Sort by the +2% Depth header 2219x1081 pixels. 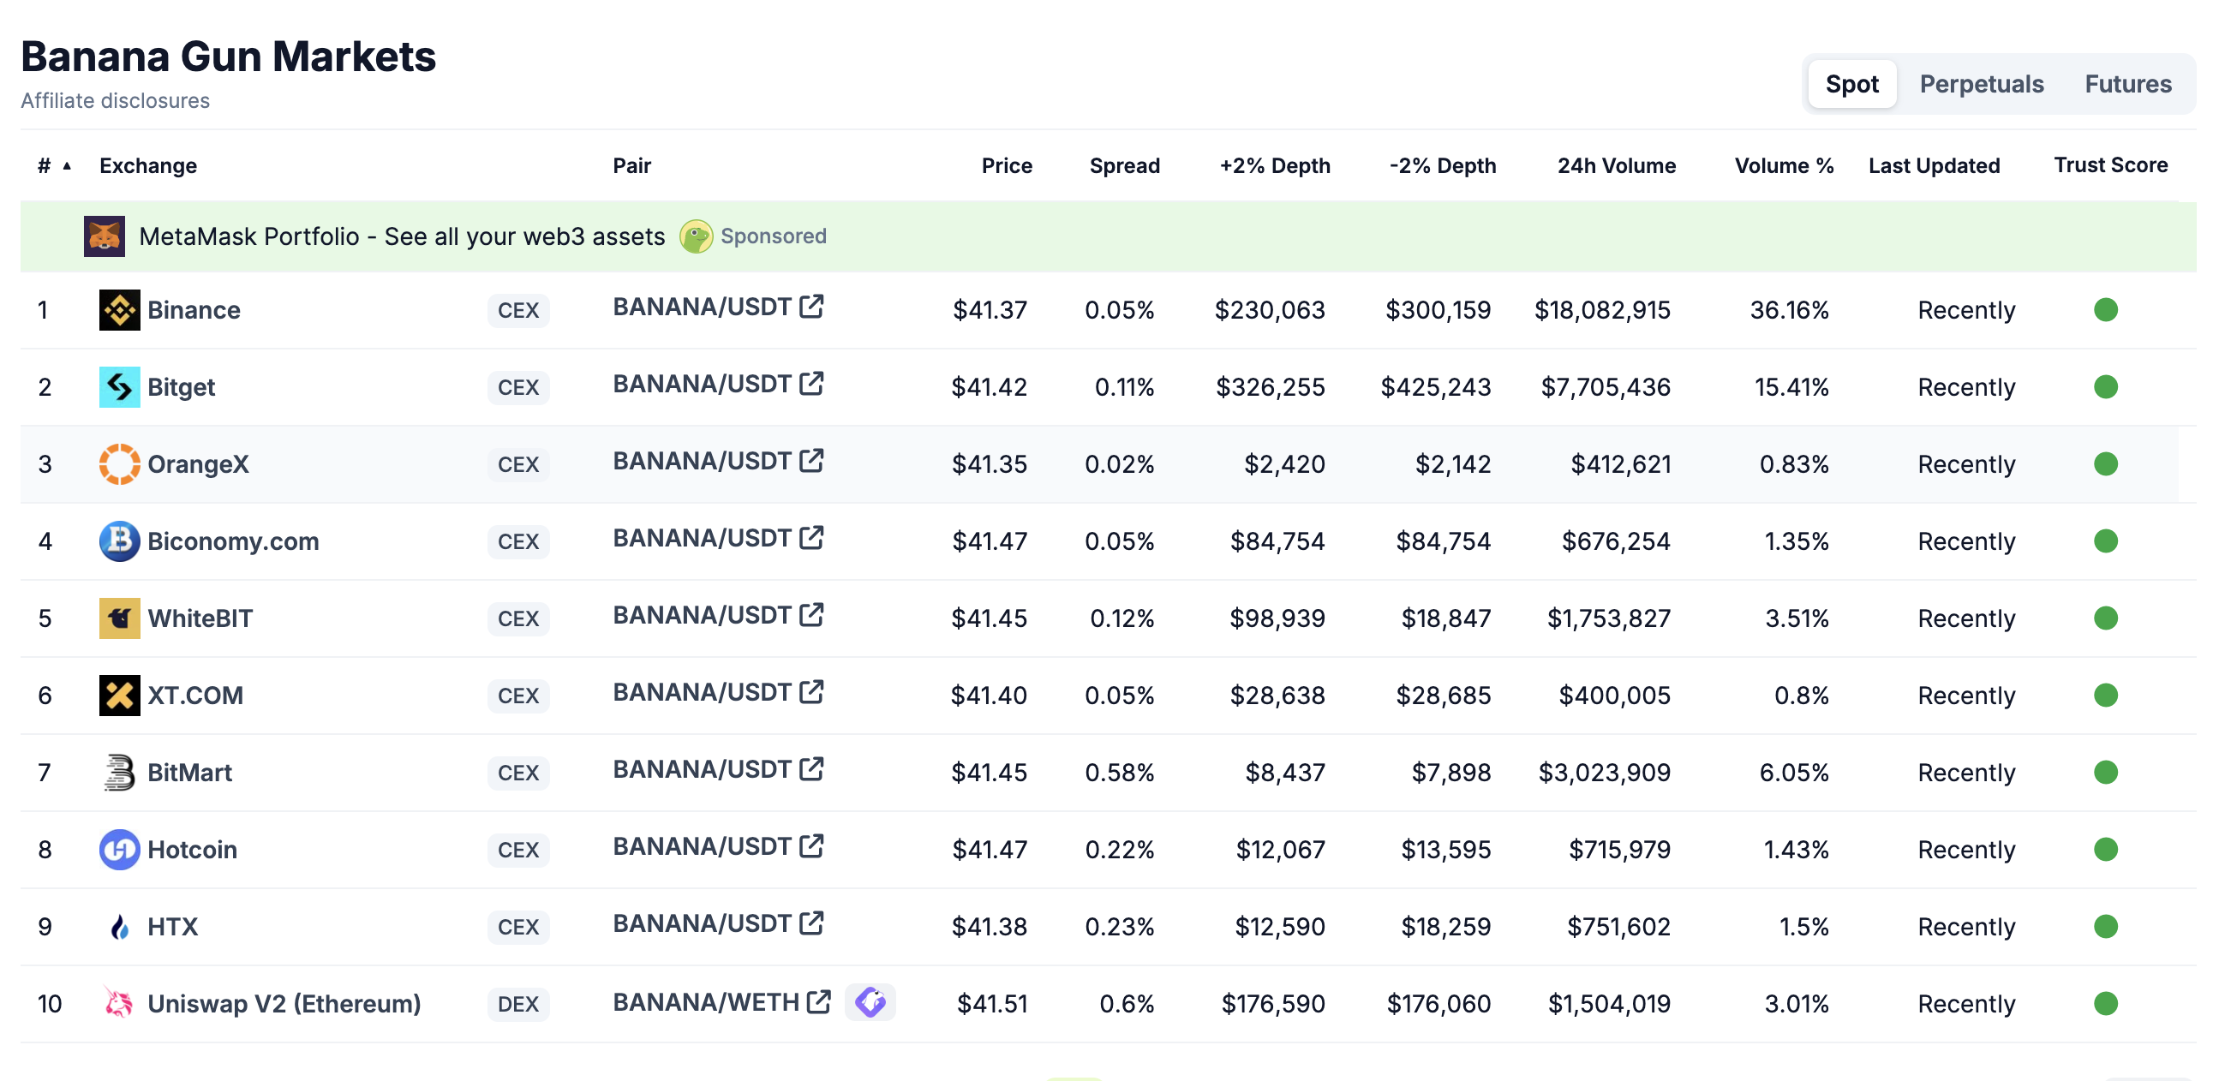(x=1274, y=165)
